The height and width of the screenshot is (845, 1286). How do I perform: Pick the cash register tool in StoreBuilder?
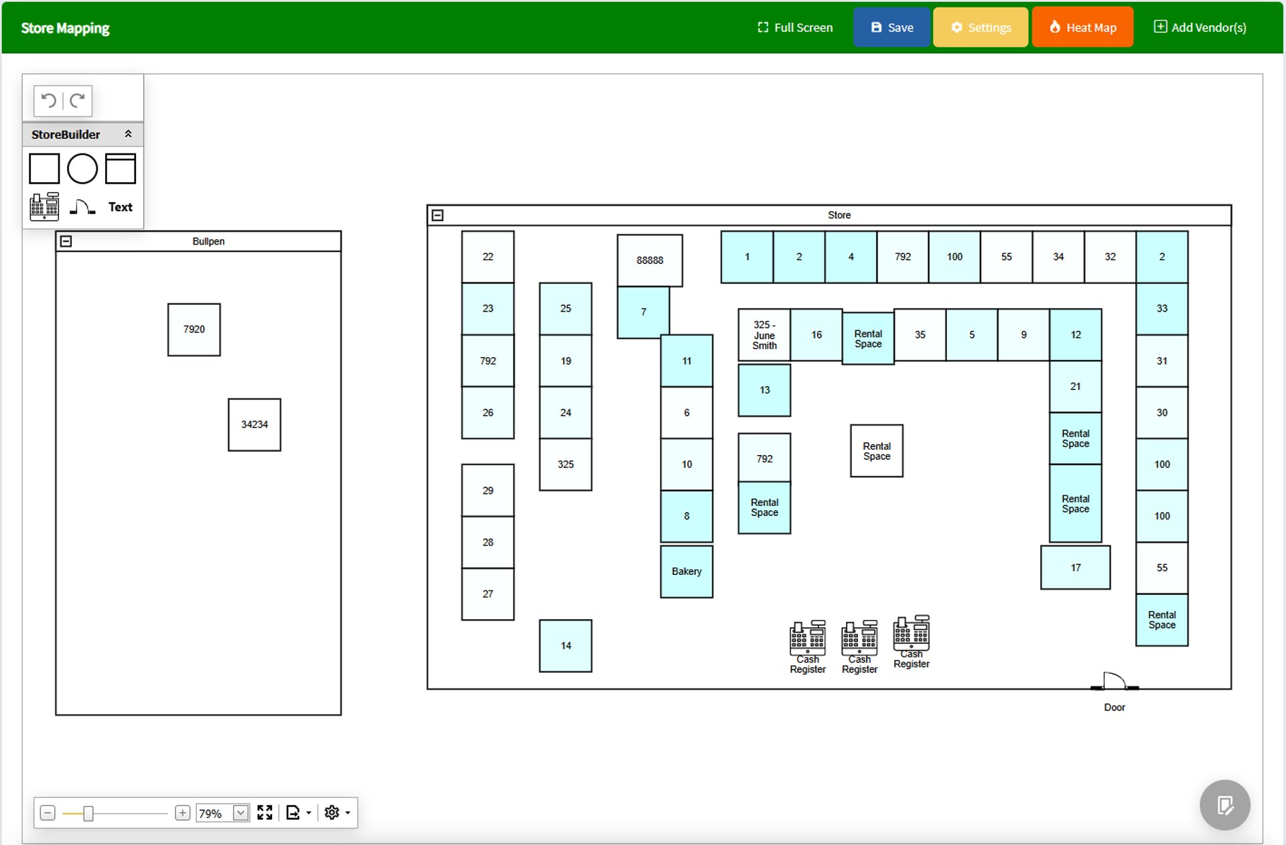pos(44,206)
